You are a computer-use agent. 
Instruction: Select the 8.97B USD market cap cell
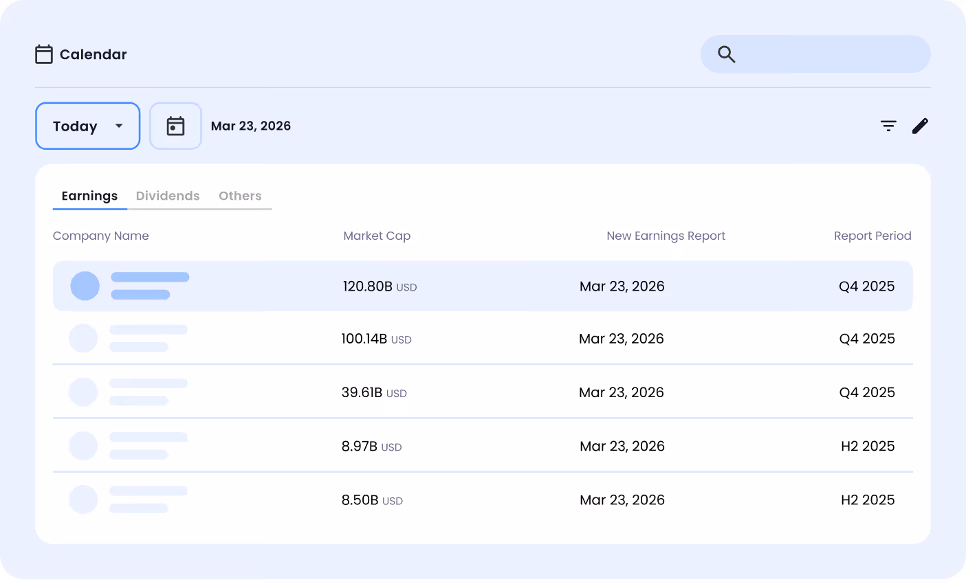click(372, 447)
